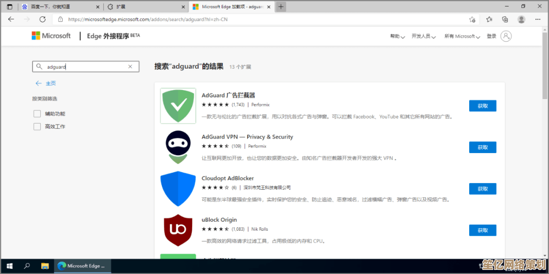Click the Cloudopt blue shield icon
This screenshot has width=549, height=274.
(x=178, y=189)
